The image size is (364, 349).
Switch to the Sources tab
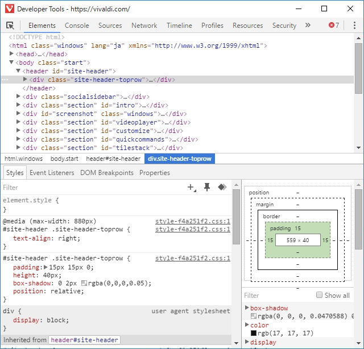(x=110, y=25)
